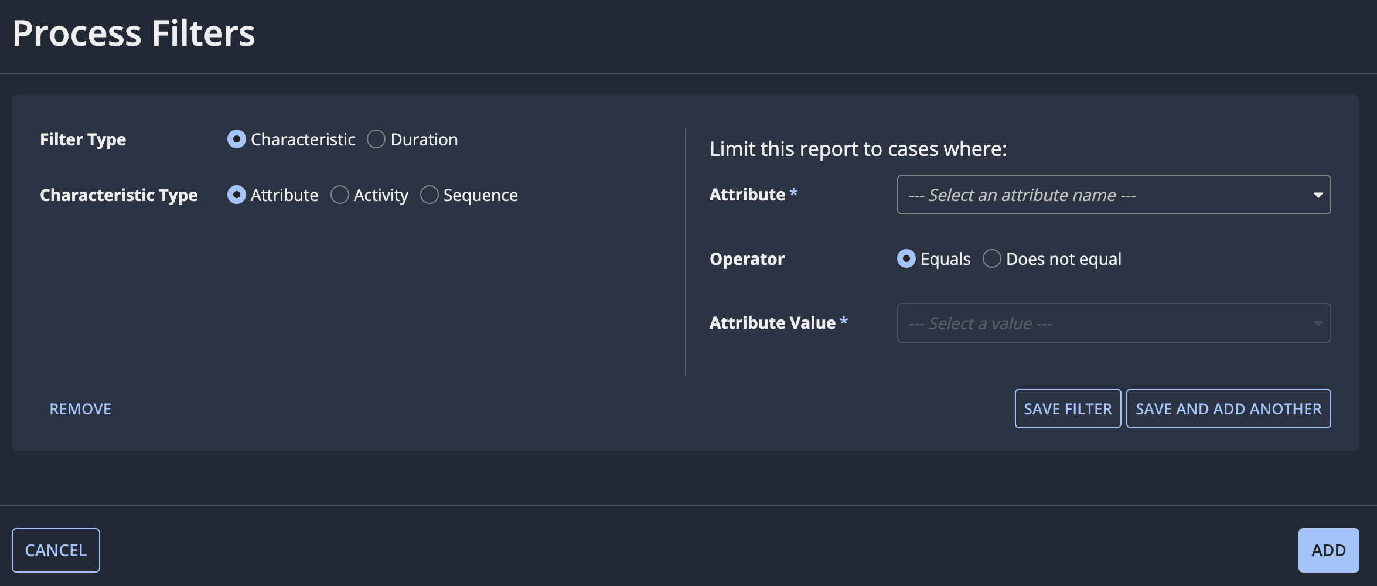Open the attribute name dropdown

click(1113, 195)
